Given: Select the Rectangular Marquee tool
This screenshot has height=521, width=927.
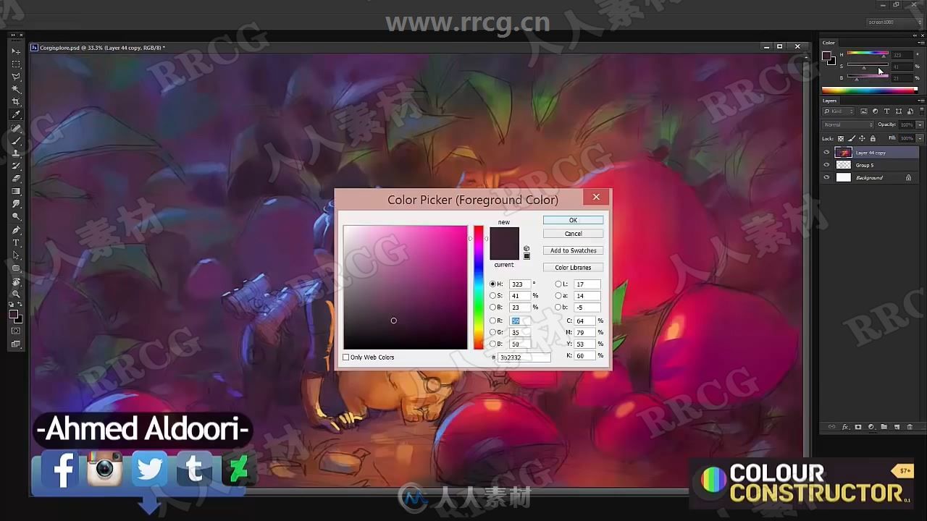Looking at the screenshot, I should [x=16, y=64].
